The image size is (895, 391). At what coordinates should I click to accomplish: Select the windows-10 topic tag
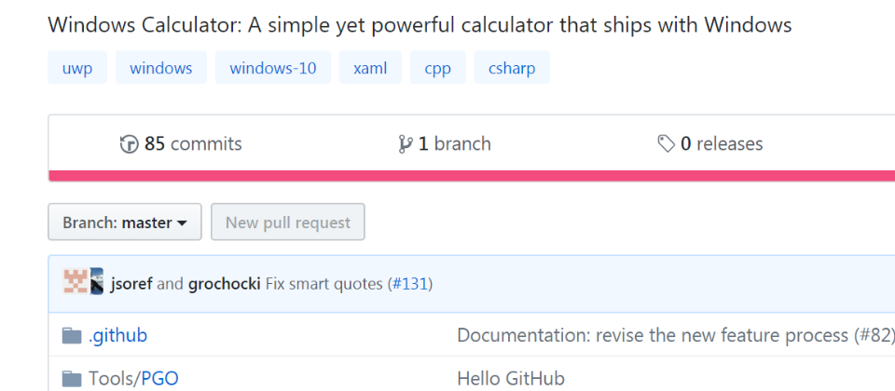(273, 68)
